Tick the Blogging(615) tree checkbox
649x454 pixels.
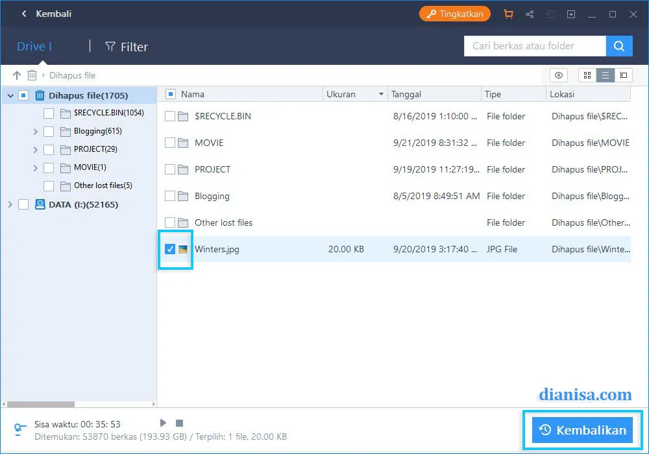(x=49, y=132)
